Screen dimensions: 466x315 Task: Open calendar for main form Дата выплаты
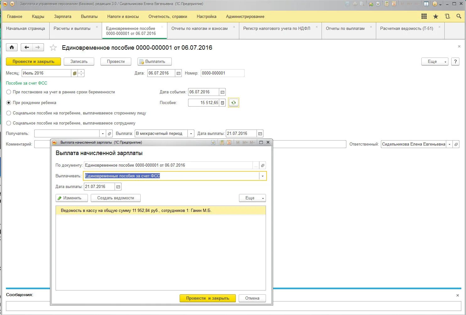260,134
